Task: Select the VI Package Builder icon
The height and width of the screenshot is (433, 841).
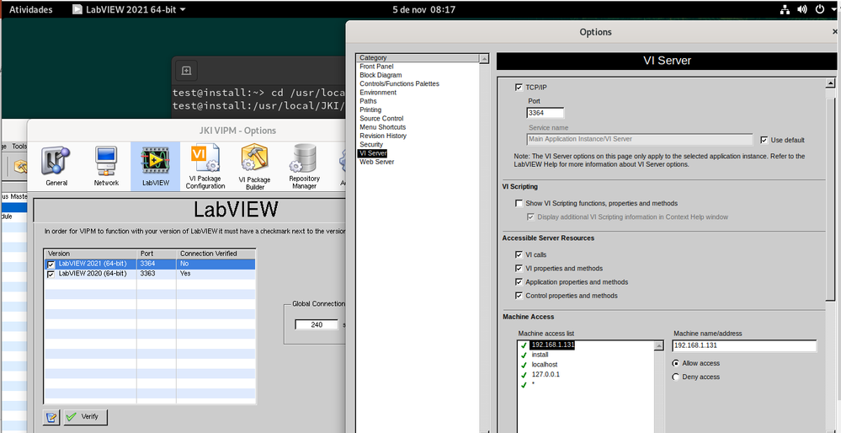Action: point(254,165)
